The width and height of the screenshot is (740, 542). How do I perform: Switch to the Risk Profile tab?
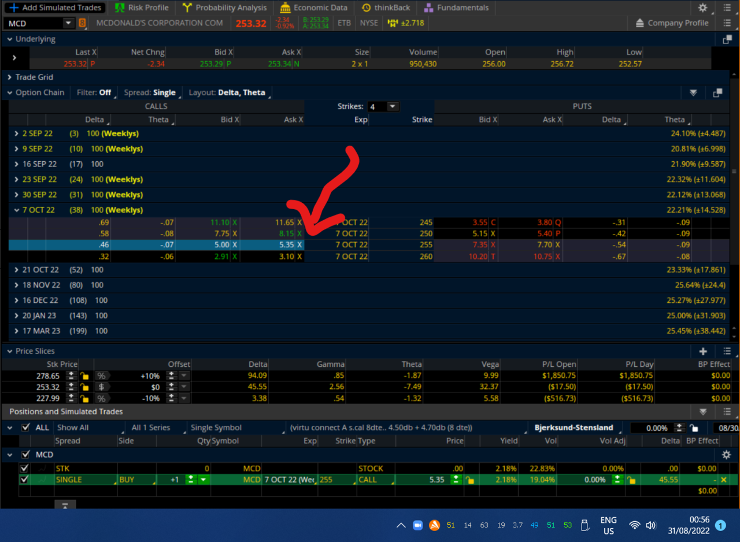[x=142, y=8]
